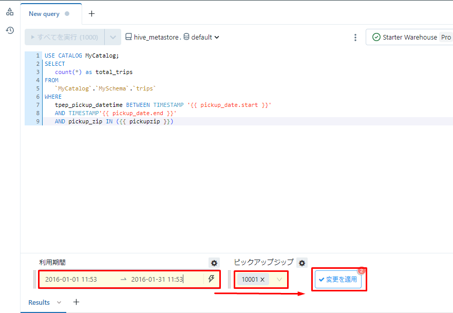This screenshot has width=453, height=313.
Task: Open the shapes icon in the left sidebar
Action: pos(10,12)
